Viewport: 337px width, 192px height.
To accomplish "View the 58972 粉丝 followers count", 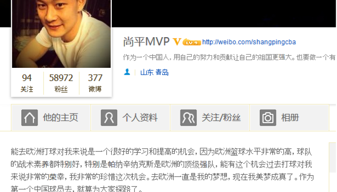I will (61, 83).
